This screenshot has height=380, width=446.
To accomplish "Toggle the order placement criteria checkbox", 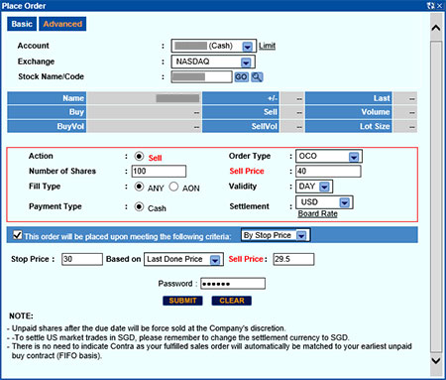I will [18, 235].
